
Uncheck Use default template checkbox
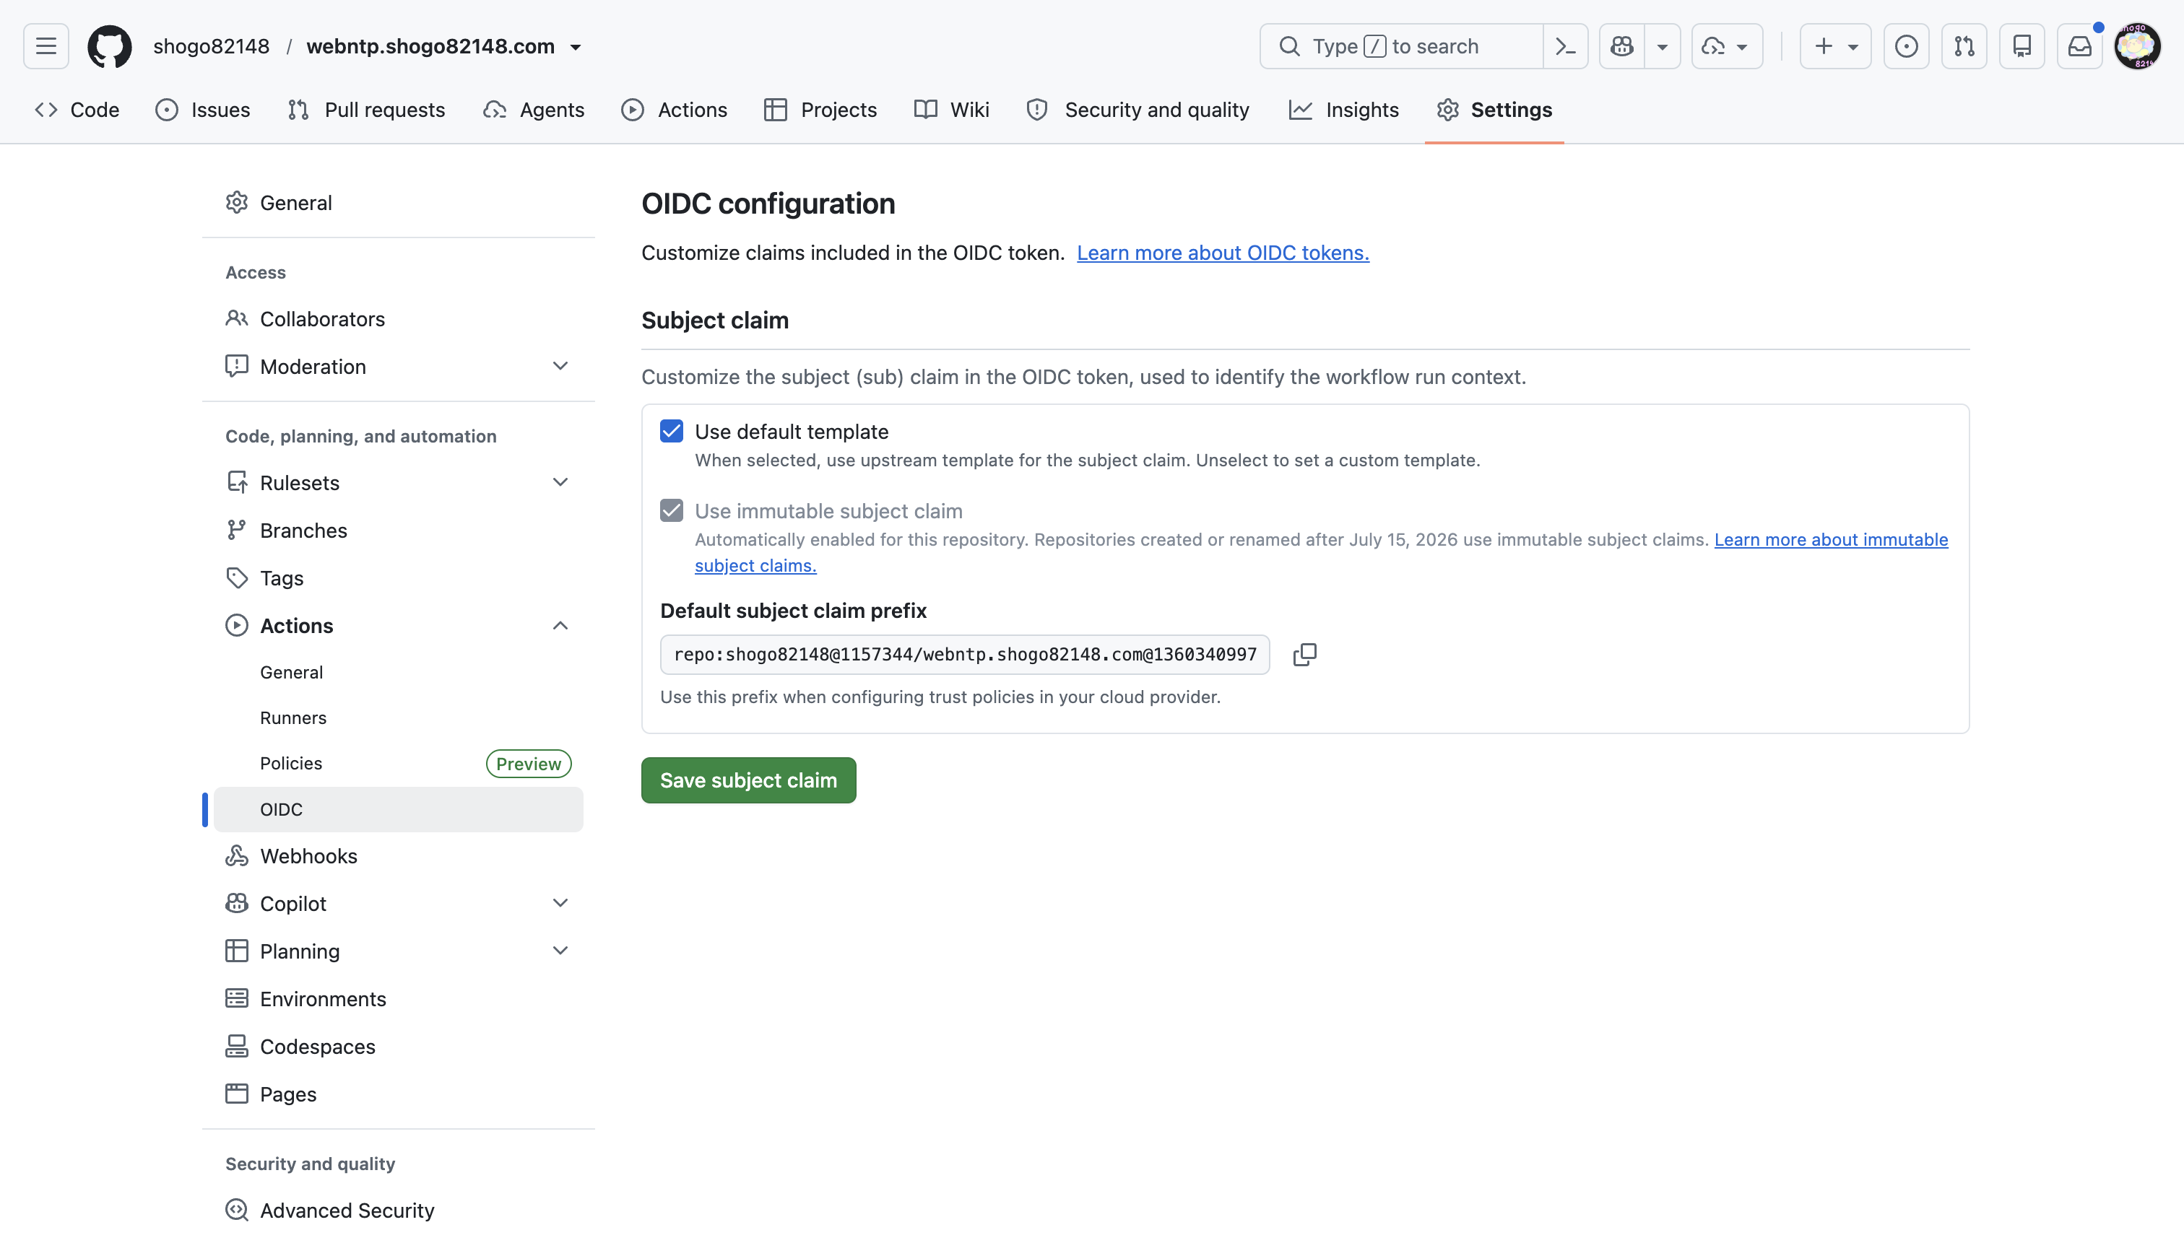[x=672, y=431]
